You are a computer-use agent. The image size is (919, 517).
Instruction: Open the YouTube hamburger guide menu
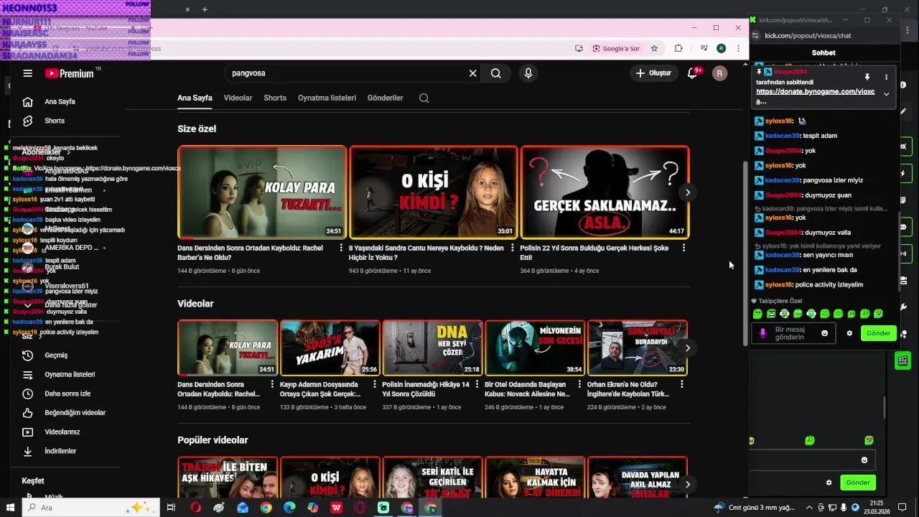tap(27, 73)
